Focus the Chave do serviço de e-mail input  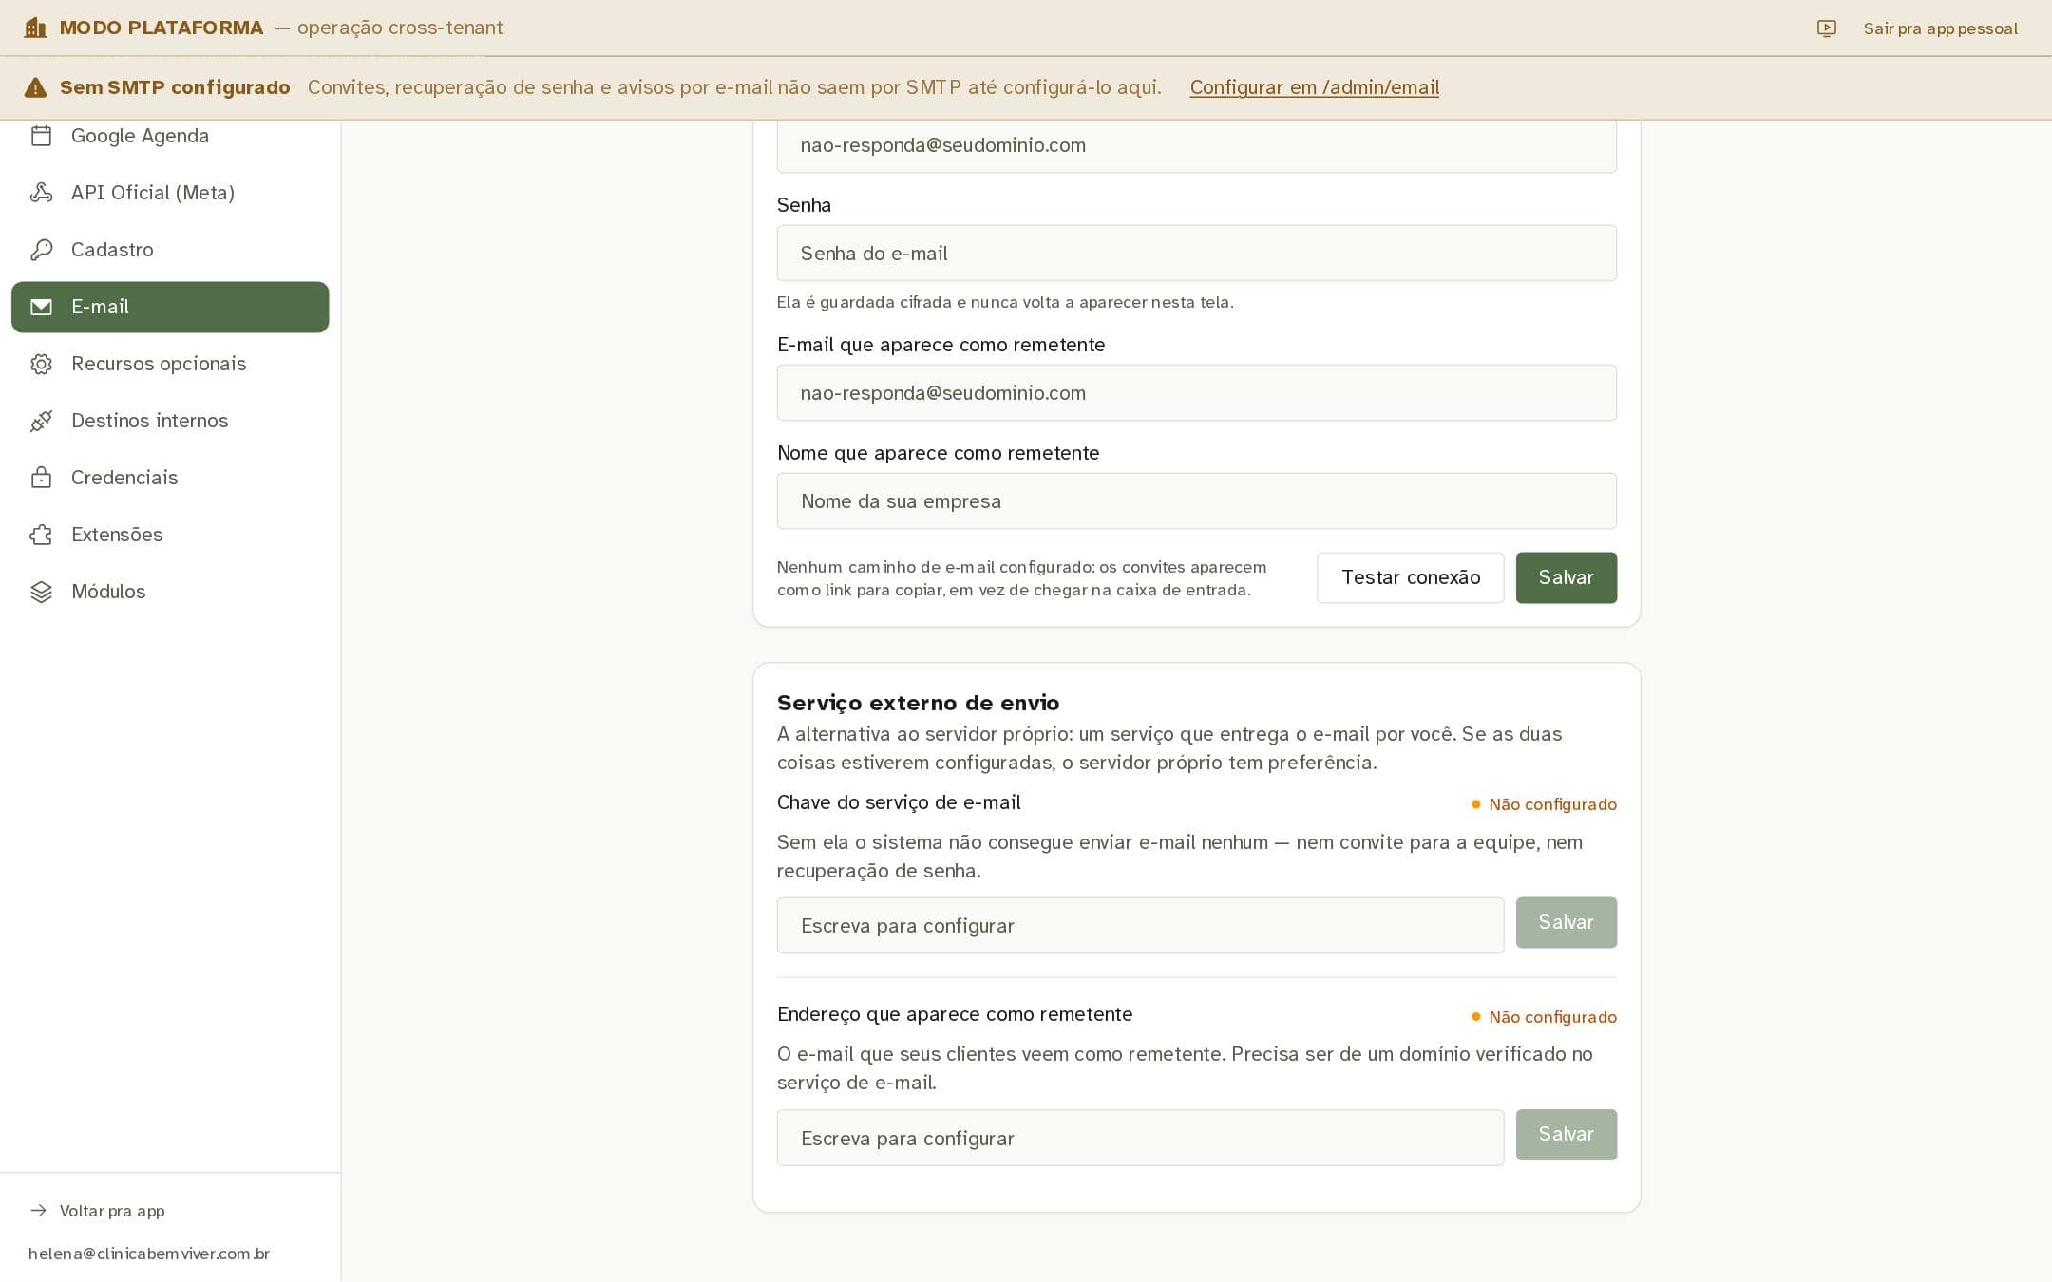[x=1140, y=925]
